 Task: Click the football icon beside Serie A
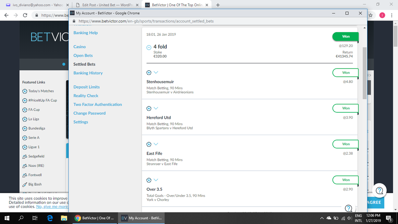(x=25, y=138)
